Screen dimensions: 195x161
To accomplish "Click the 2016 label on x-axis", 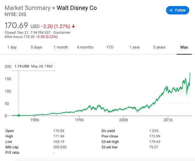I will point(168,120).
